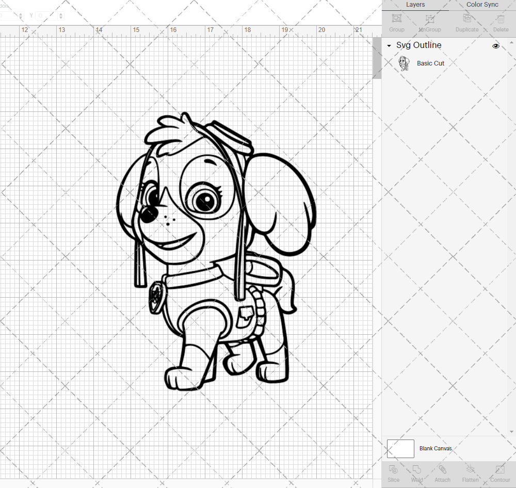Screen dimensions: 516x488
Task: Decrease the Y position using its stepper arrow
Action: 60,18
